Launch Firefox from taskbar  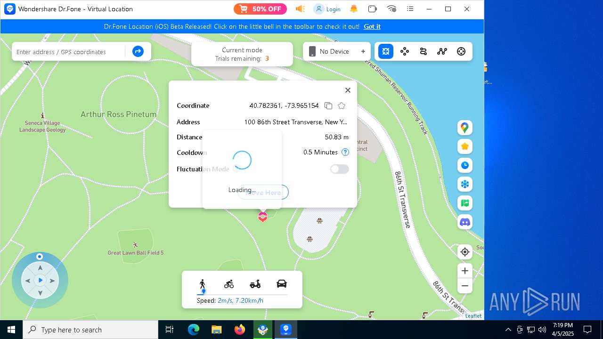(x=240, y=330)
